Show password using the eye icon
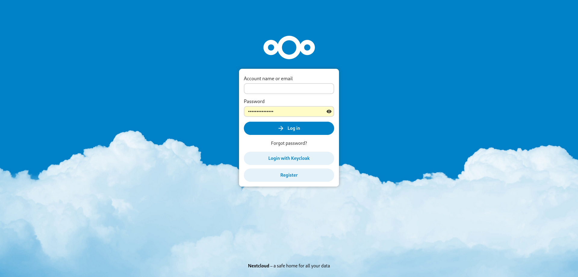 coord(329,111)
